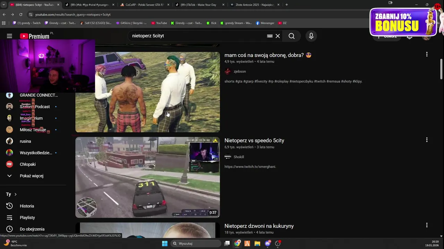Open YouTube bookmark in bookmarks bar
Viewport: 444px width, 249px height.
point(159,23)
